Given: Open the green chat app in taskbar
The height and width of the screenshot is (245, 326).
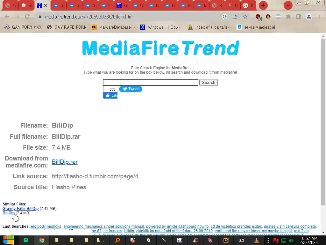Looking at the screenshot, I should click(x=26, y=240).
